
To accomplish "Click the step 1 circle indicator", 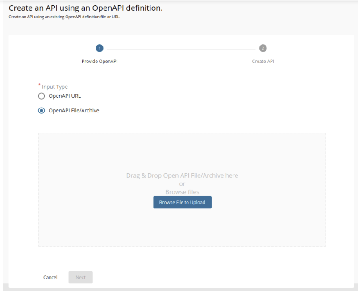I will [x=99, y=48].
